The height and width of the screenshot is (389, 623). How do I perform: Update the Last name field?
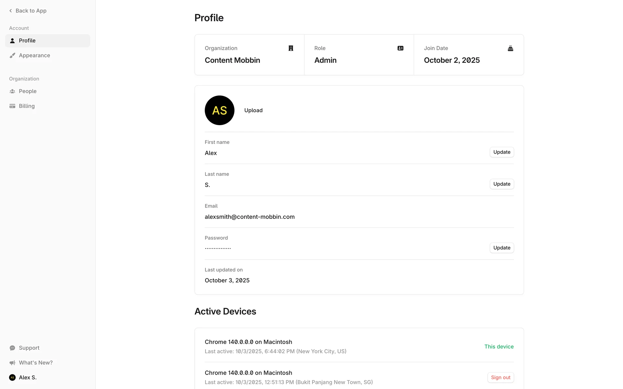(x=502, y=184)
